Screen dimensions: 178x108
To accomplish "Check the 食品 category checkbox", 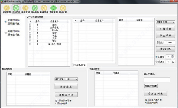I will pyautogui.click(x=30, y=36).
